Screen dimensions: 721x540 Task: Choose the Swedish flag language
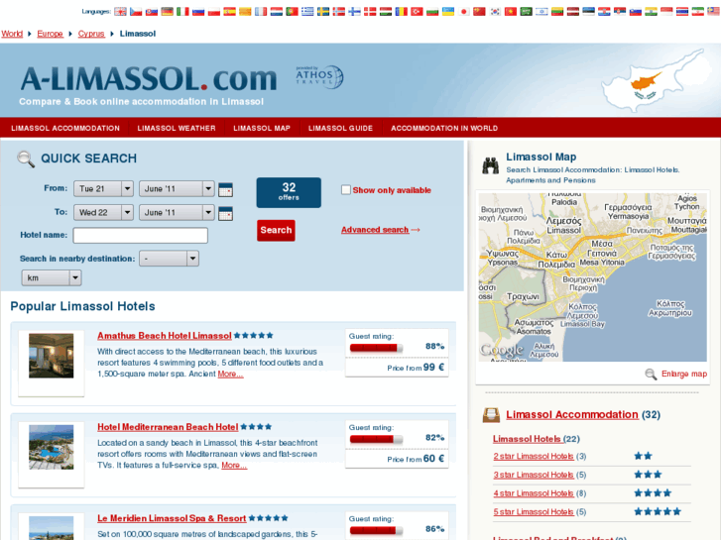(323, 12)
